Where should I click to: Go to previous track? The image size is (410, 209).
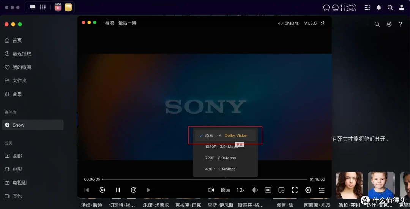pyautogui.click(x=87, y=190)
